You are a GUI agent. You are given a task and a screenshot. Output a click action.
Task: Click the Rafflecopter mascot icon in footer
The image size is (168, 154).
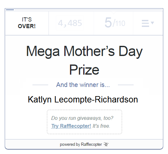point(106,144)
